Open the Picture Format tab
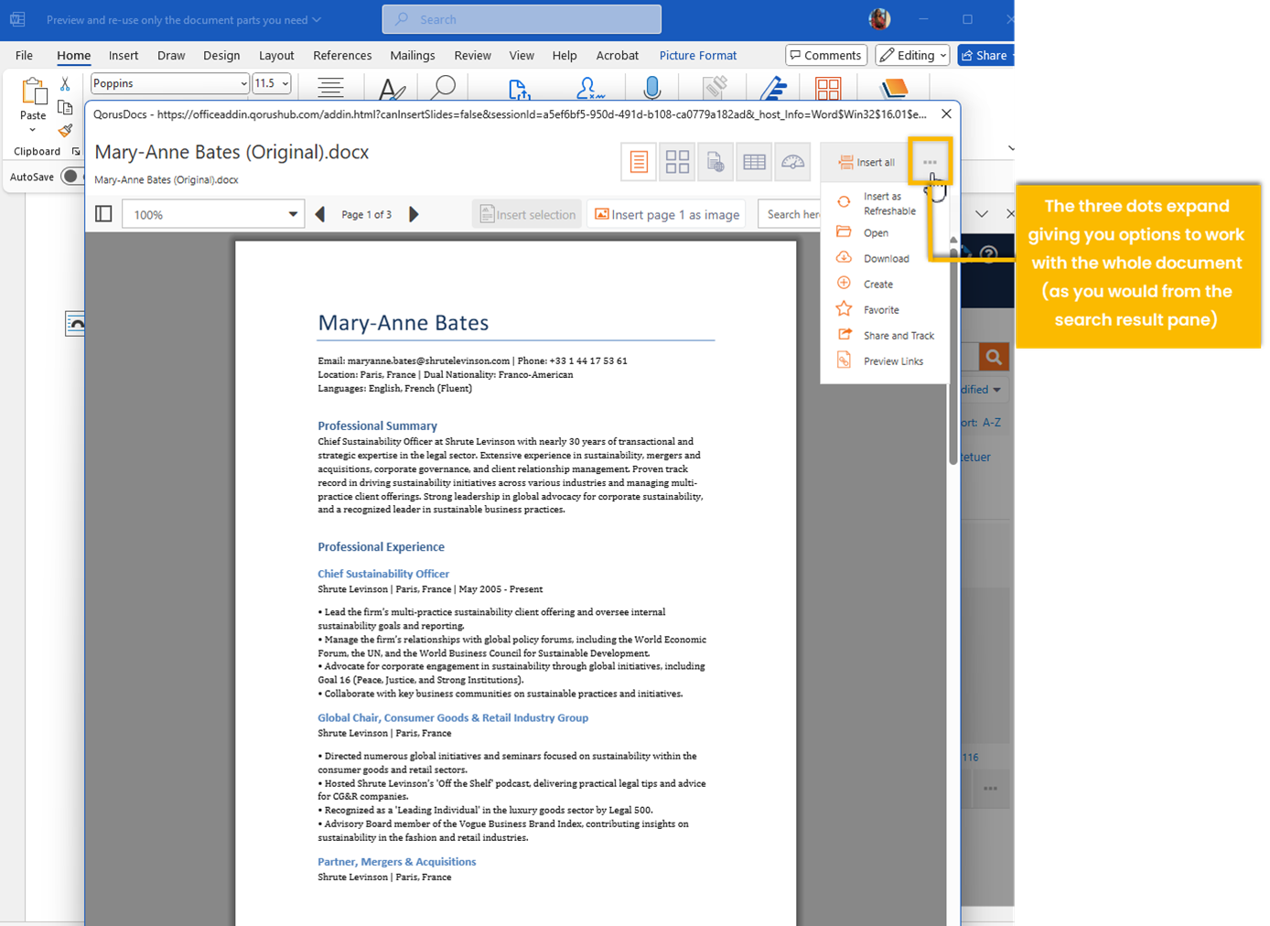This screenshot has height=926, width=1270. pyautogui.click(x=698, y=55)
